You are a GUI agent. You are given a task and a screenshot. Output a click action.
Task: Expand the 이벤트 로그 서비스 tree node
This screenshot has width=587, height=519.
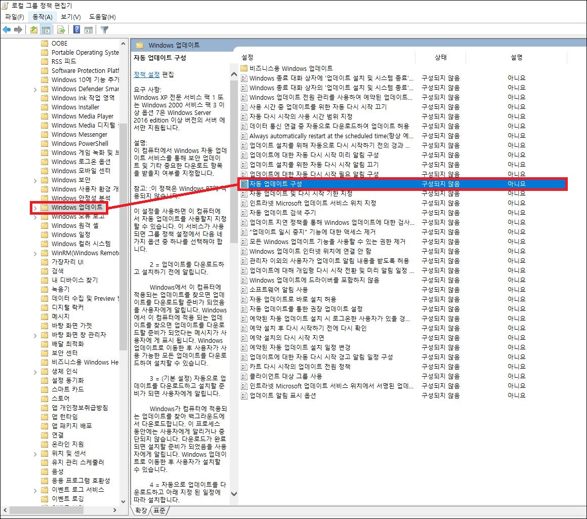(35, 490)
